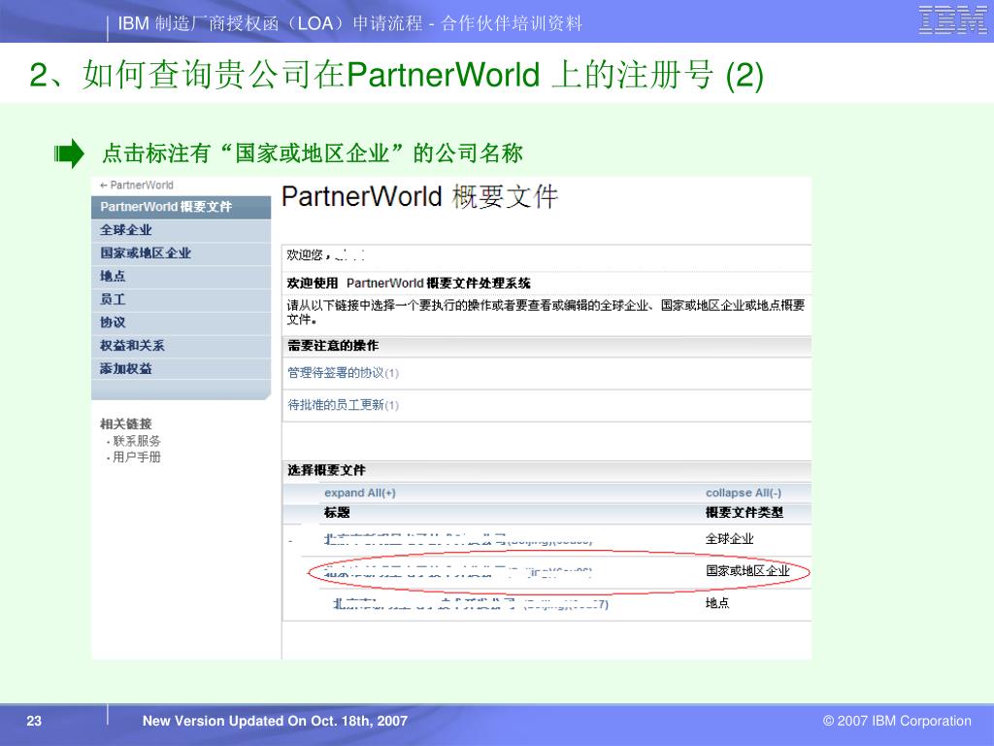The image size is (994, 746).
Task: Expand all profiles with expand All(+)
Action: click(359, 492)
